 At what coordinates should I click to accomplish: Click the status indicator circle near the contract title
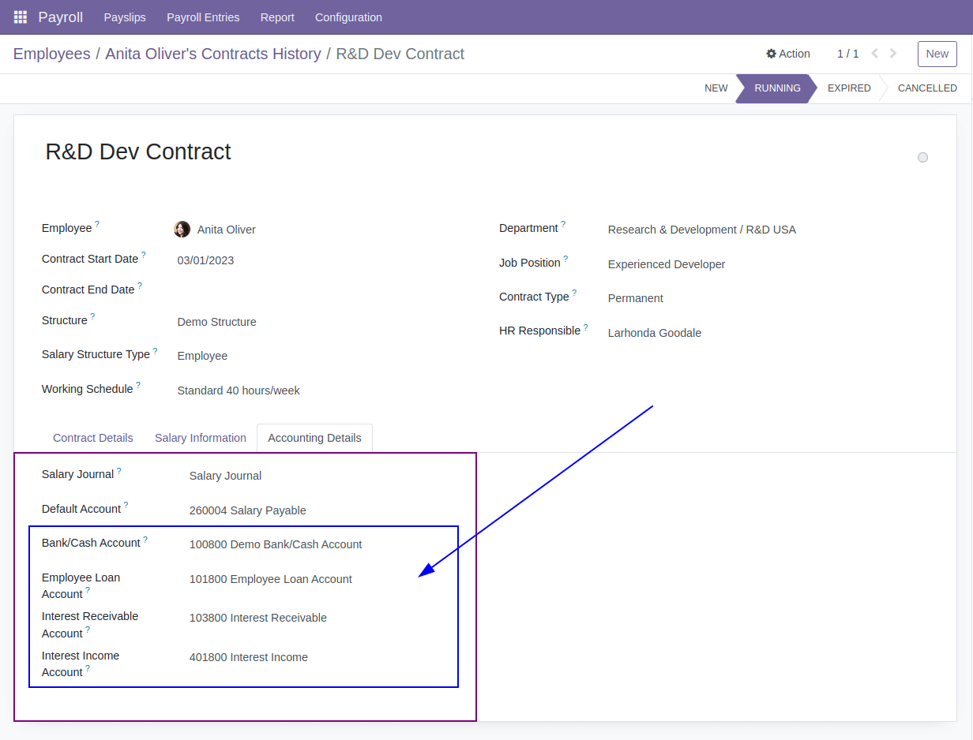point(922,157)
